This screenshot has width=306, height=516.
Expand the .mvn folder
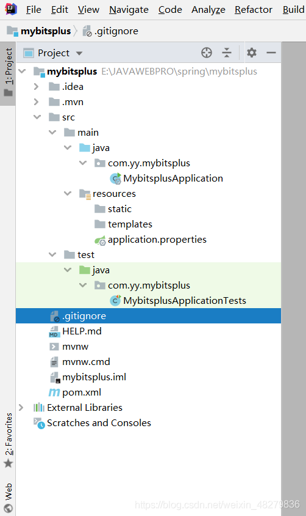pyautogui.click(x=36, y=102)
